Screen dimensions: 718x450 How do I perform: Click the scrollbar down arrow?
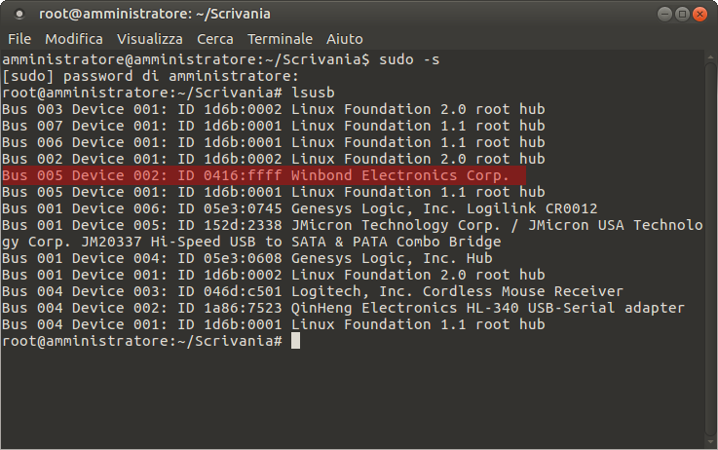click(710, 442)
